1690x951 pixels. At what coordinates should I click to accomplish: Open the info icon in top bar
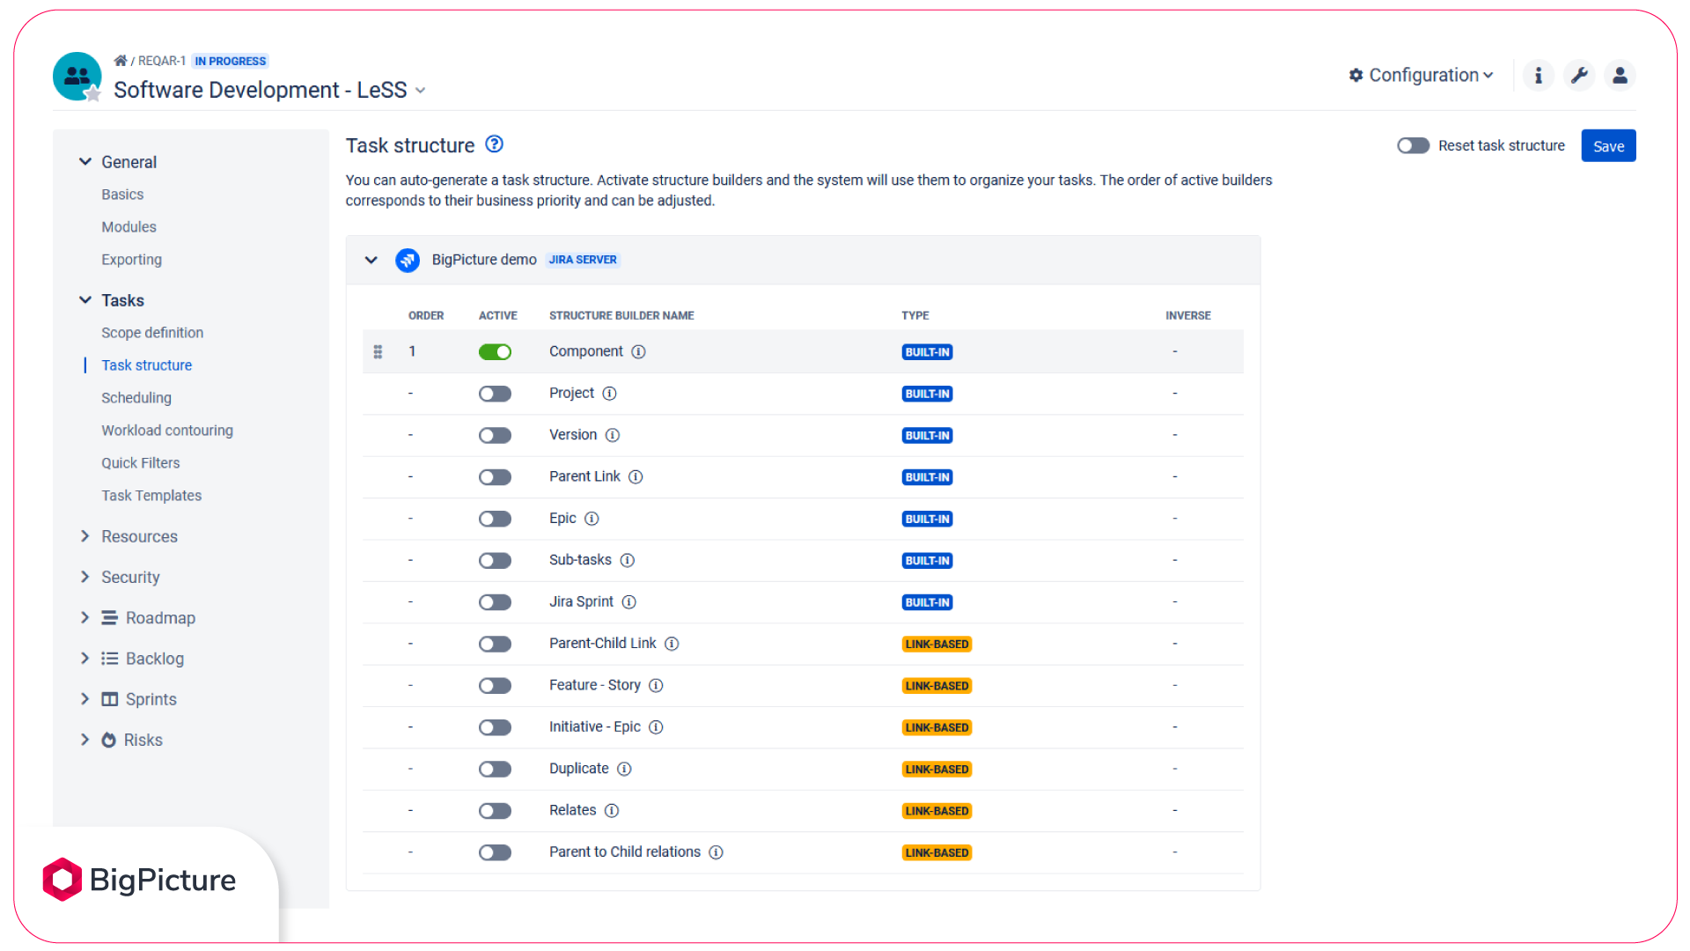pos(1538,76)
